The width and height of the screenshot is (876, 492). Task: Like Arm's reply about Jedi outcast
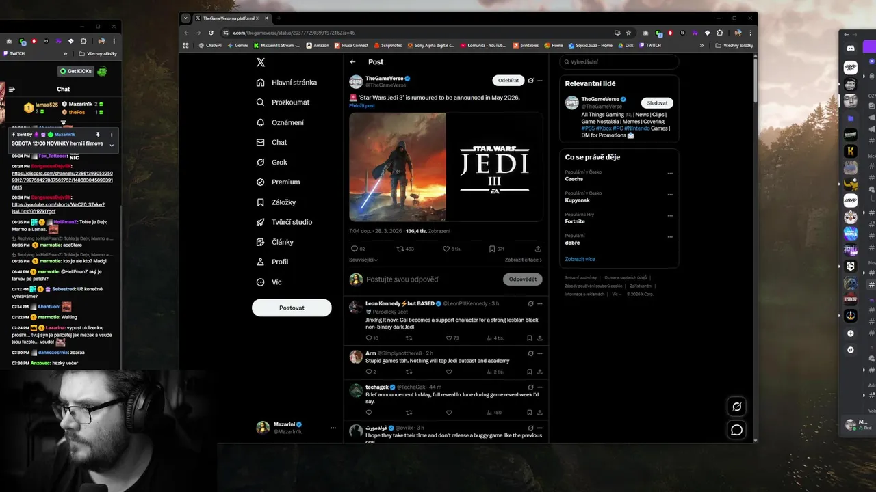449,372
